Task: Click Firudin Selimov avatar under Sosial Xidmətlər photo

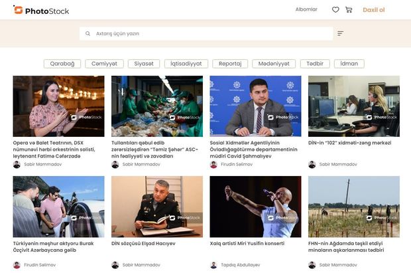Action: click(x=213, y=164)
